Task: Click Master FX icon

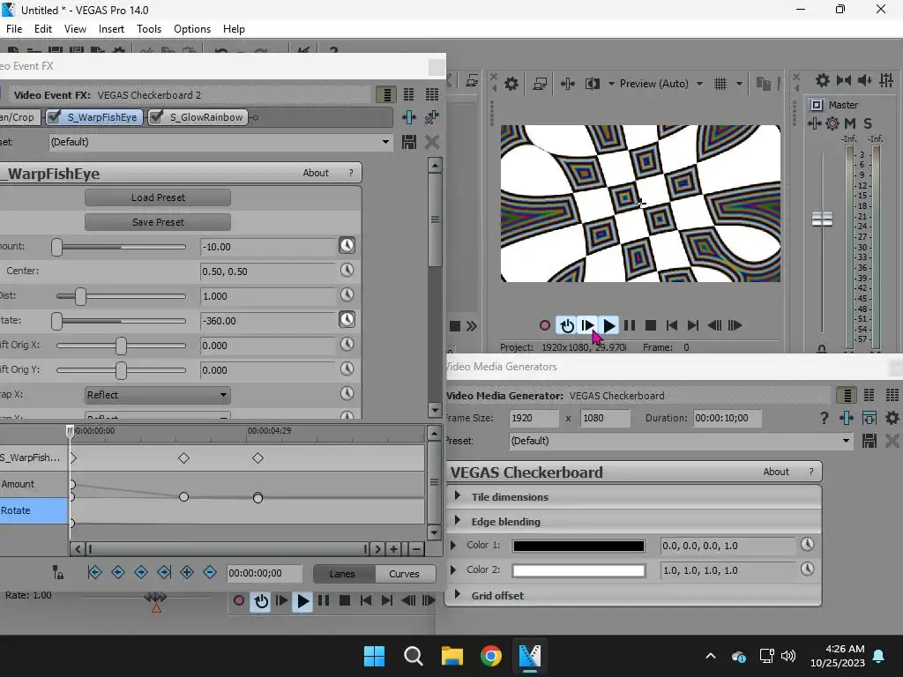Action: (x=814, y=123)
